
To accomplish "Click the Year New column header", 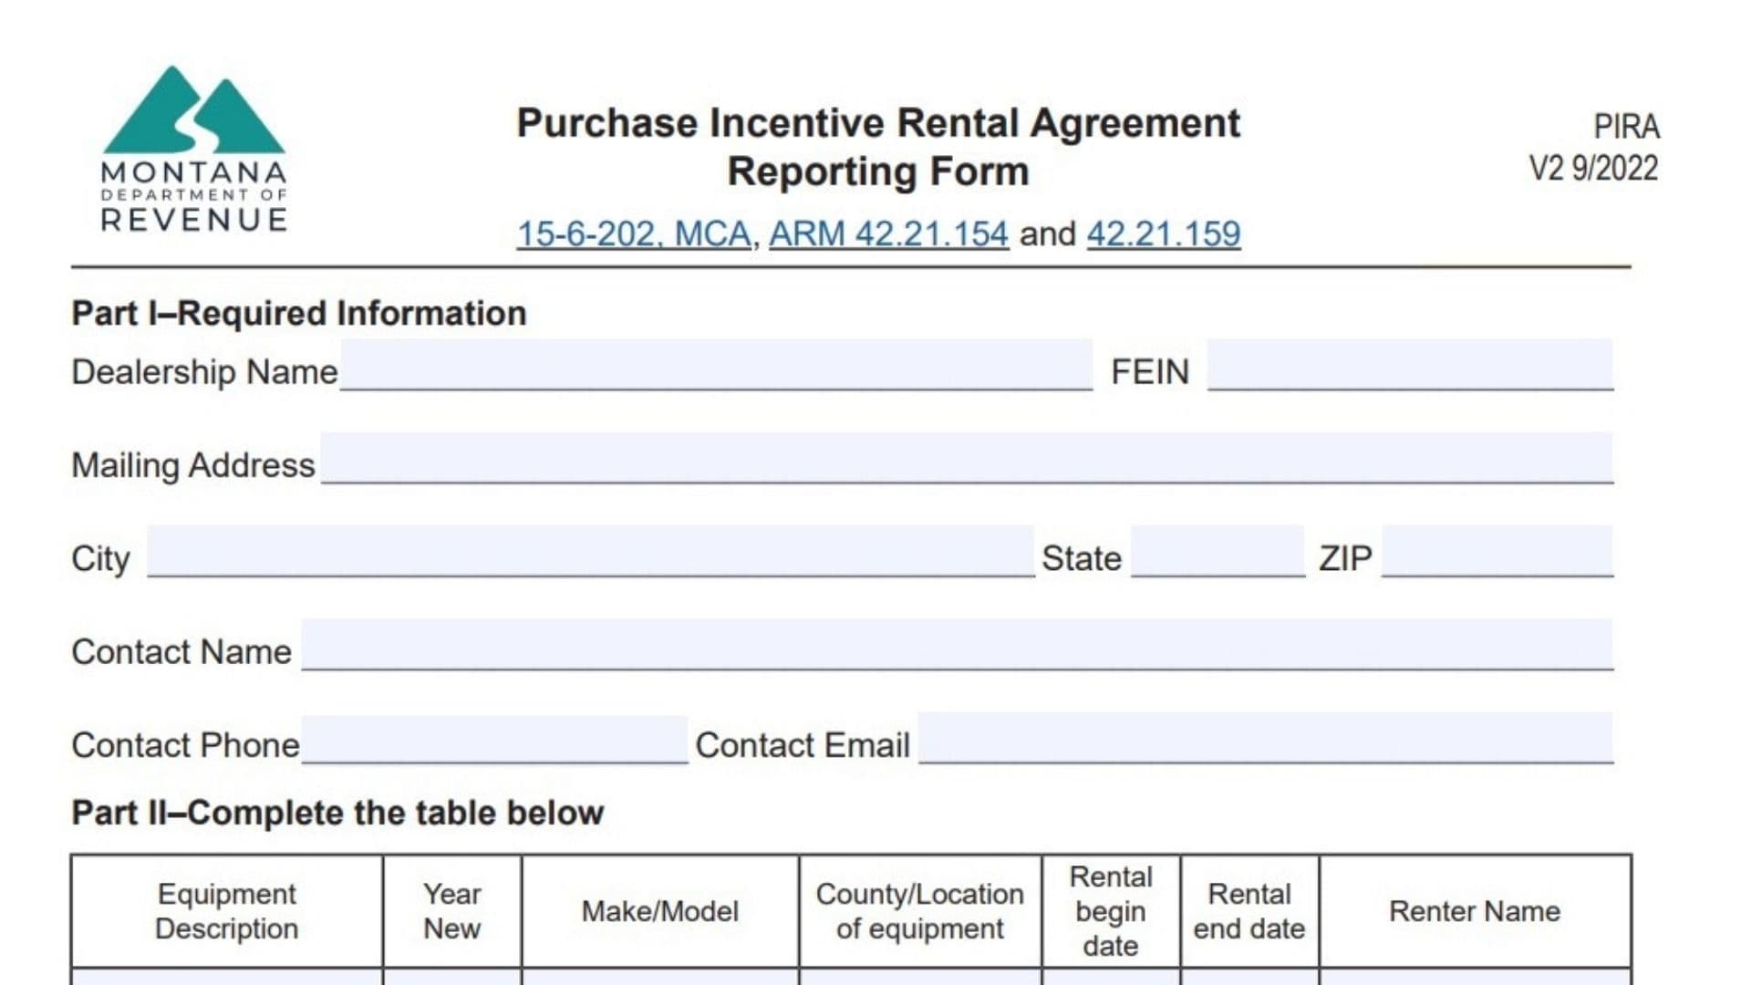I will click(452, 911).
